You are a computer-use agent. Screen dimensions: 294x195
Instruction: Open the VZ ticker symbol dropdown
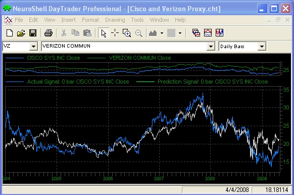click(33, 46)
